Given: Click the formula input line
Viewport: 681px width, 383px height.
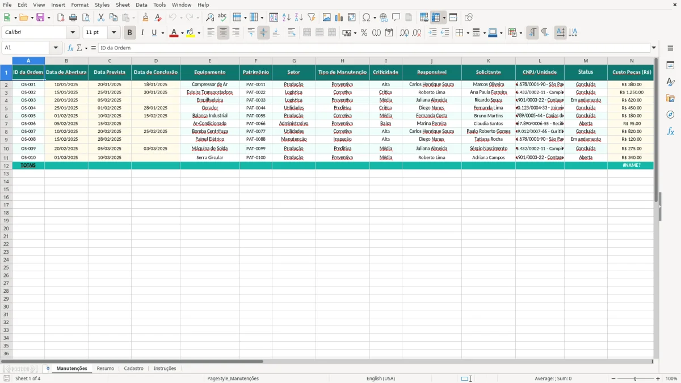Looking at the screenshot, I should pyautogui.click(x=373, y=48).
